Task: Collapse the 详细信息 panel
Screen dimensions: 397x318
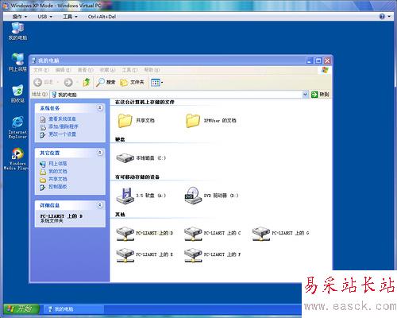Action: point(100,205)
